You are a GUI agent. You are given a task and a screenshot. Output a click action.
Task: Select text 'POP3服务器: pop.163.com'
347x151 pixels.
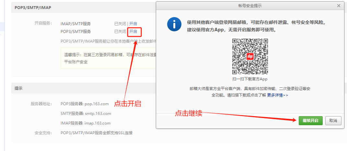85,104
